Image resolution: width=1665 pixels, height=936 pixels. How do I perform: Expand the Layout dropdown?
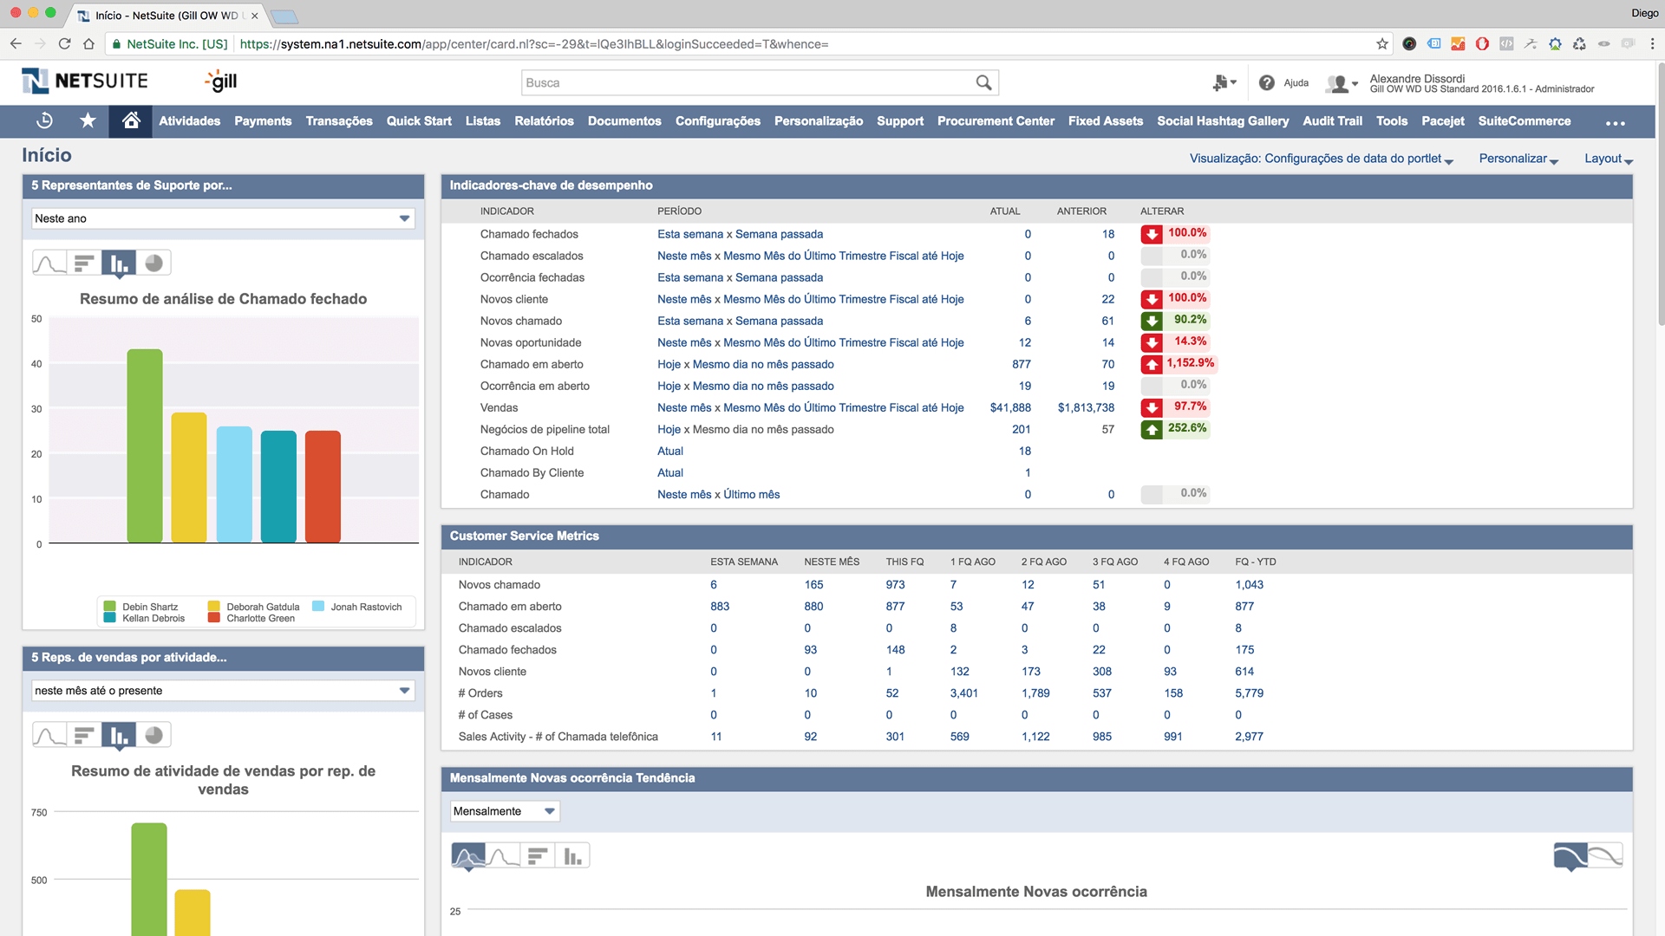[1609, 159]
